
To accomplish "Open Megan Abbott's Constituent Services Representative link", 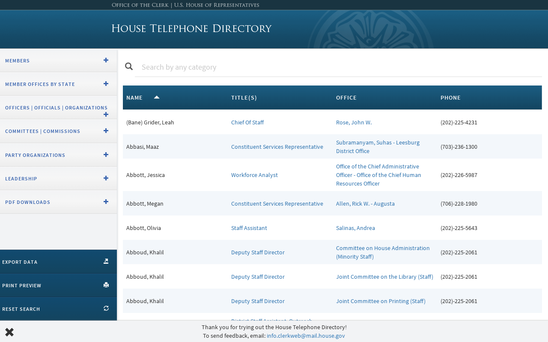I will click(277, 203).
